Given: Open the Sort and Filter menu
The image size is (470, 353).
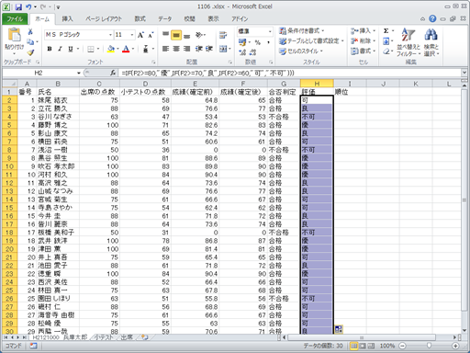Looking at the screenshot, I should tap(408, 42).
